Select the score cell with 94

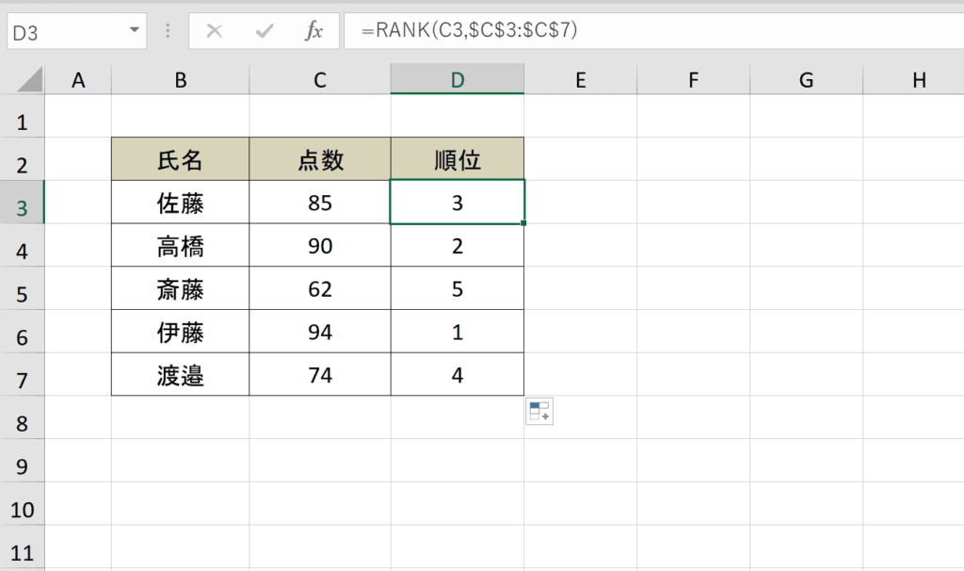[x=320, y=332]
